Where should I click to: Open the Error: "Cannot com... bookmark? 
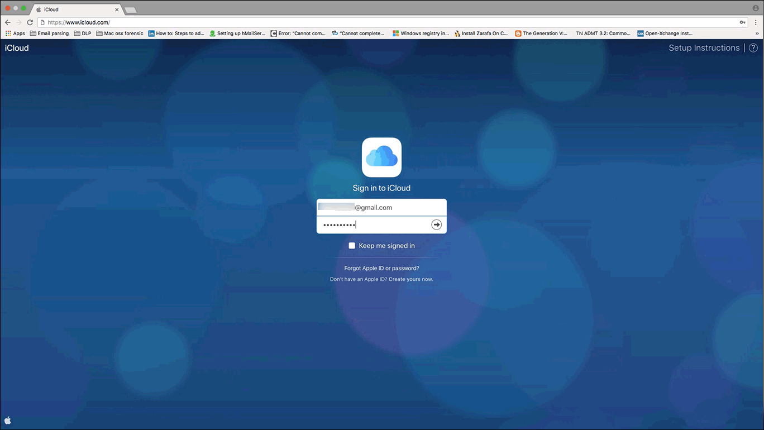(x=298, y=34)
